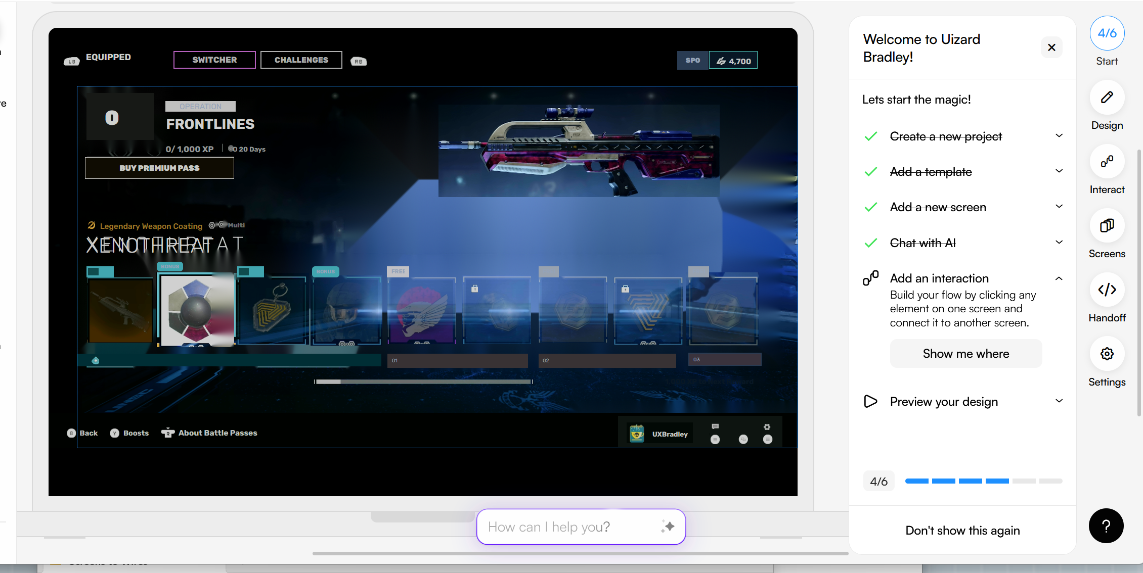Click the RB bumper icon beside CHALLENGES
The width and height of the screenshot is (1143, 573).
pyautogui.click(x=359, y=61)
